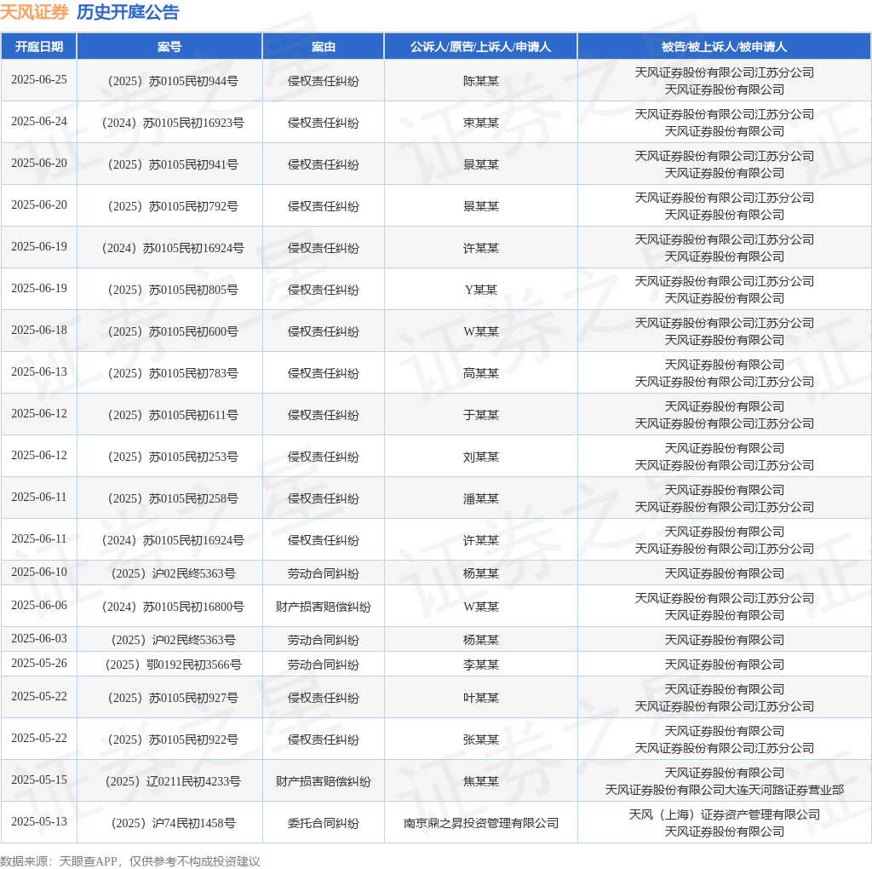Image resolution: width=872 pixels, height=869 pixels.
Task: Click the 数据来源 天眼查APP footer note
Action: 130,861
